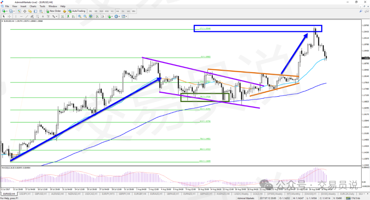
Task: Switch timeframe to M15
Action: pyautogui.click(x=101, y=11)
